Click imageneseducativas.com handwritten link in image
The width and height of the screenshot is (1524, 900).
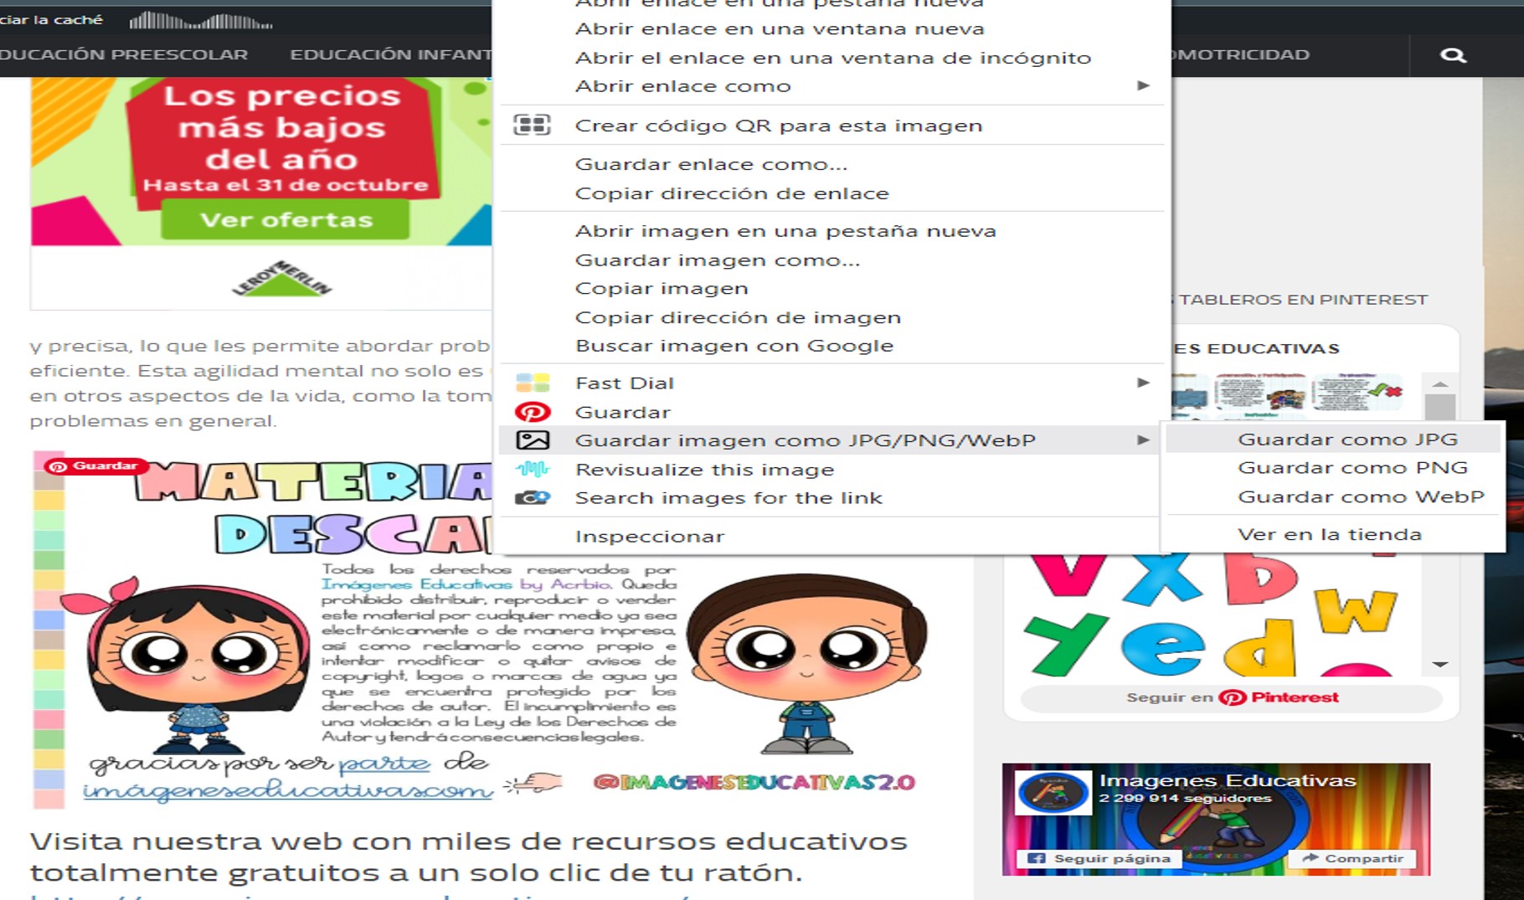coord(287,789)
